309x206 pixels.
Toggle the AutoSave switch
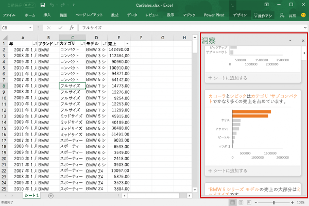pyautogui.click(x=28, y=5)
